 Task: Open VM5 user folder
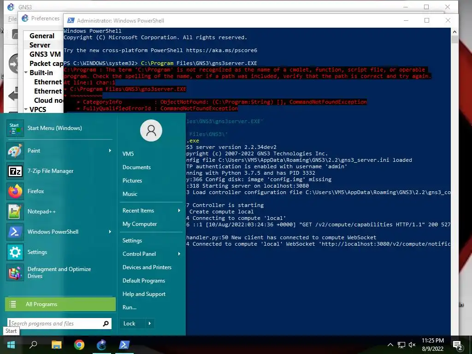(x=128, y=154)
